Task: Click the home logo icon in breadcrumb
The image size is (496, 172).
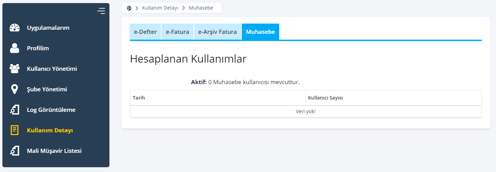Action: 129,8
